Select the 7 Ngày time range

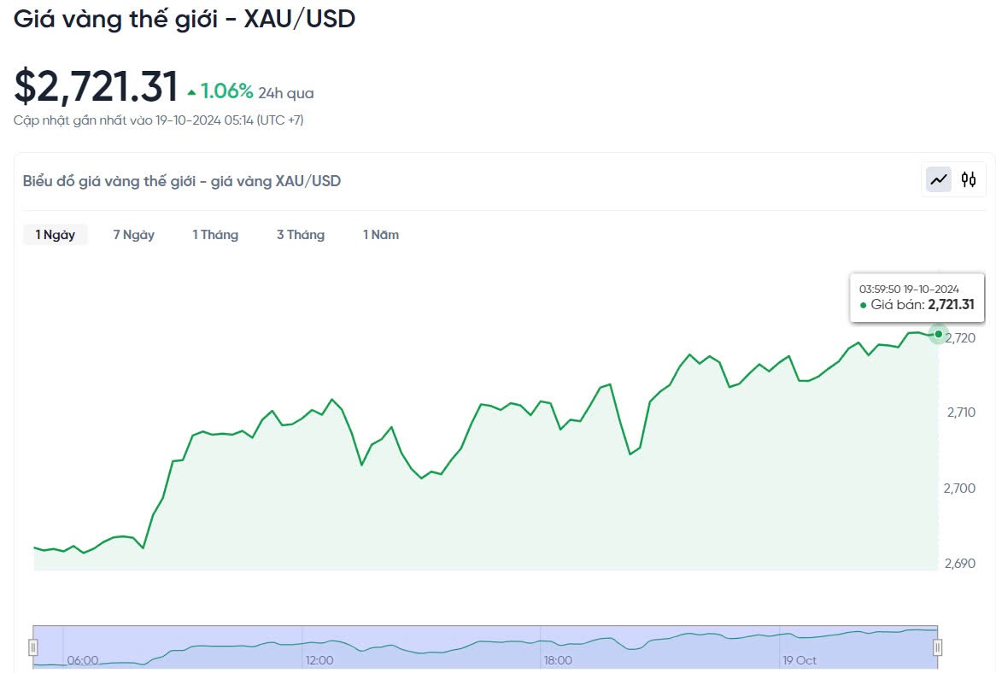134,235
